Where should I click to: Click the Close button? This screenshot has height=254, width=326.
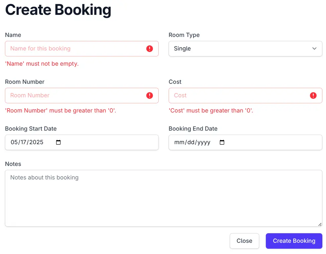tap(244, 241)
